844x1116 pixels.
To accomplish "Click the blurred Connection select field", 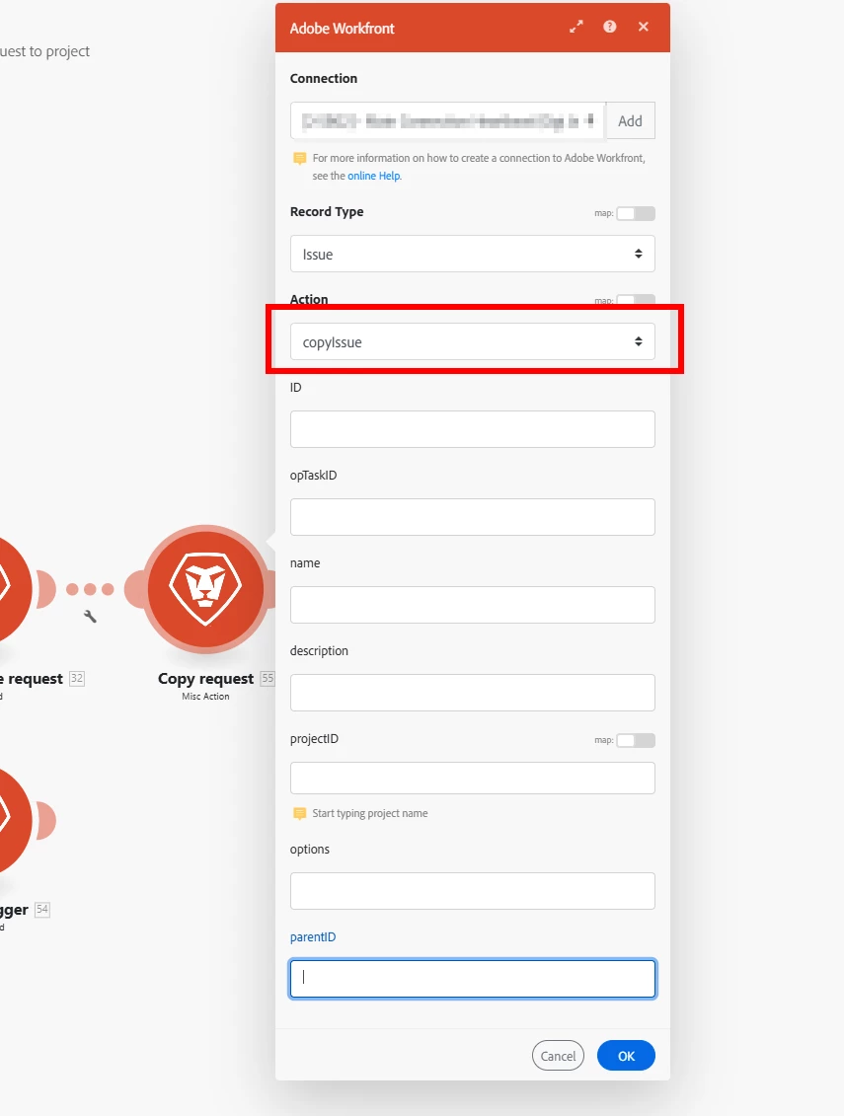I will (448, 121).
